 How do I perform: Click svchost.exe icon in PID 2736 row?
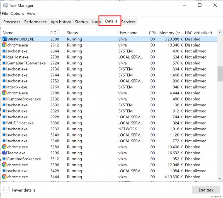pyautogui.click(x=4, y=69)
